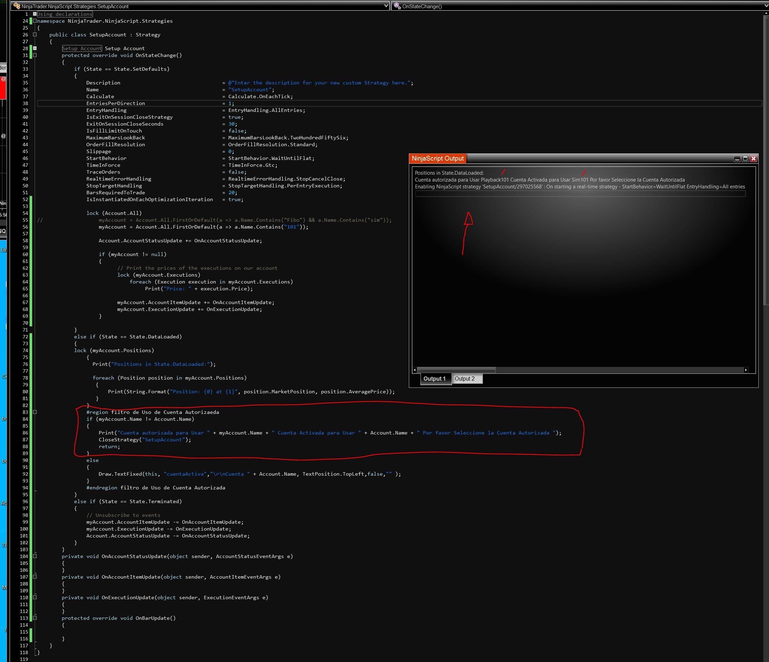Expand the 'Using declarations' region
The image size is (769, 662).
pyautogui.click(x=35, y=14)
